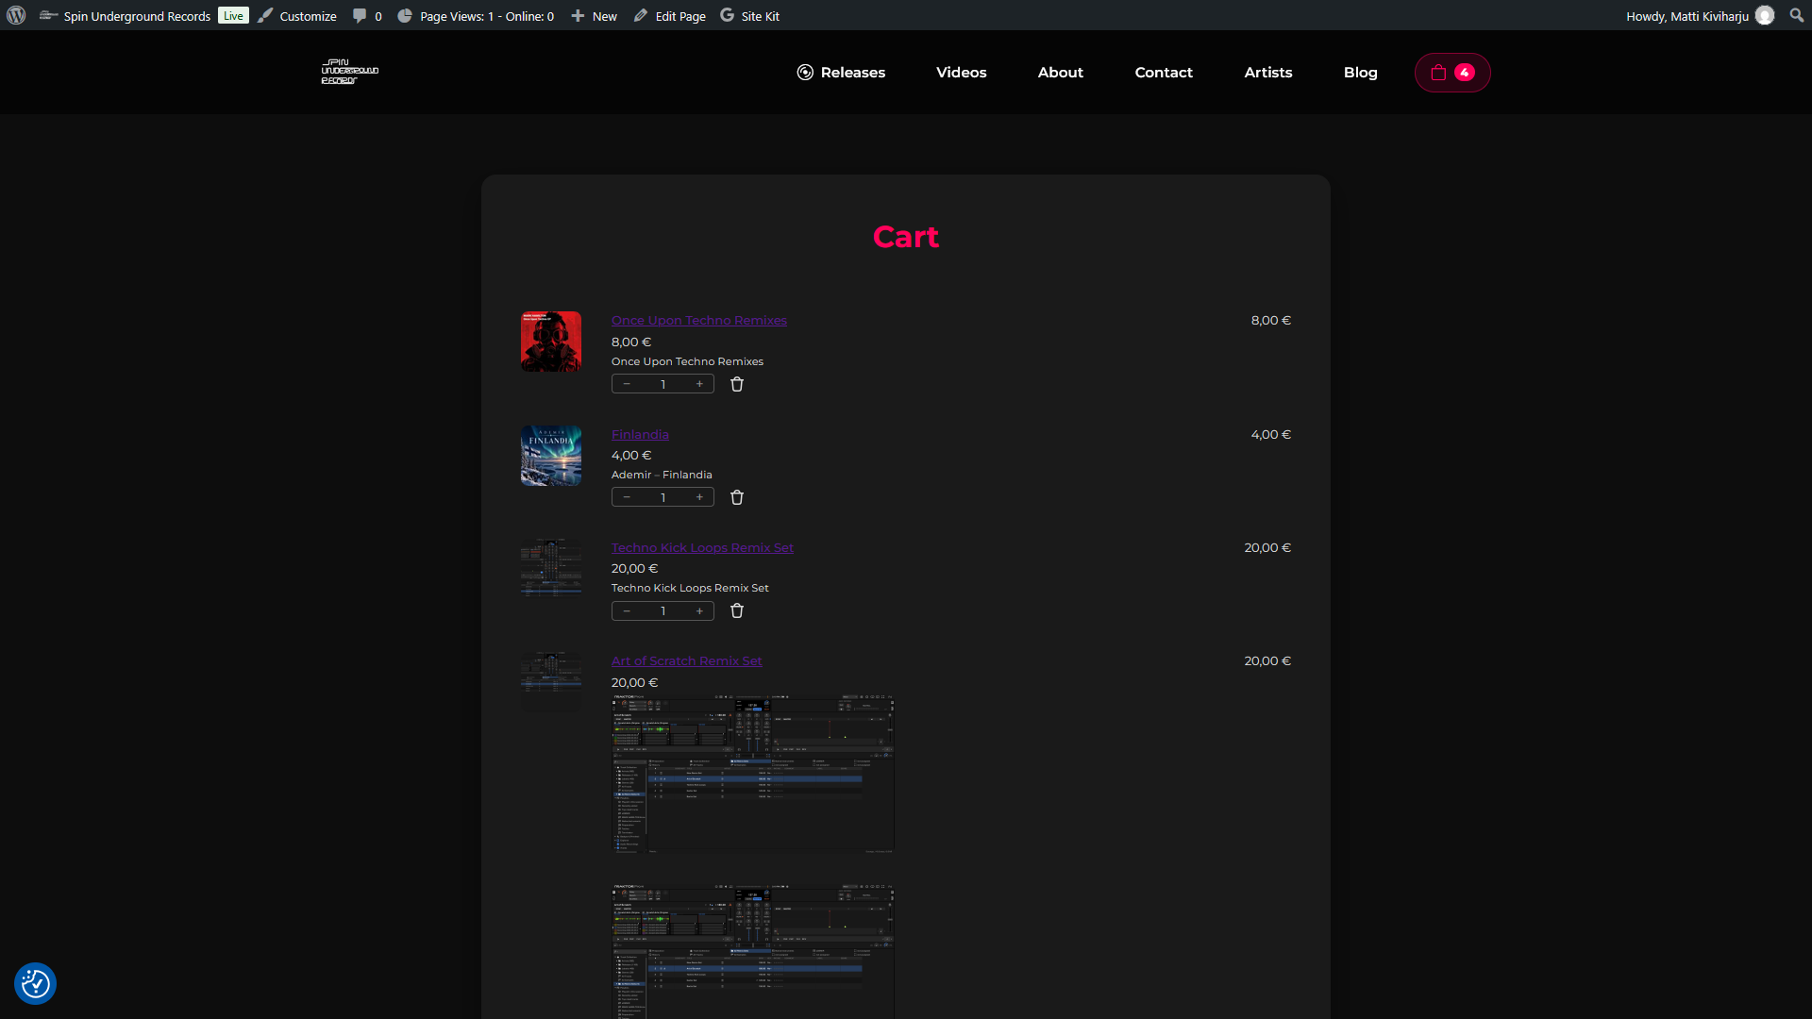Screen dimensions: 1812x1019
Task: Decrease quantity of Once Upon Techno Remixes
Action: coord(627,384)
